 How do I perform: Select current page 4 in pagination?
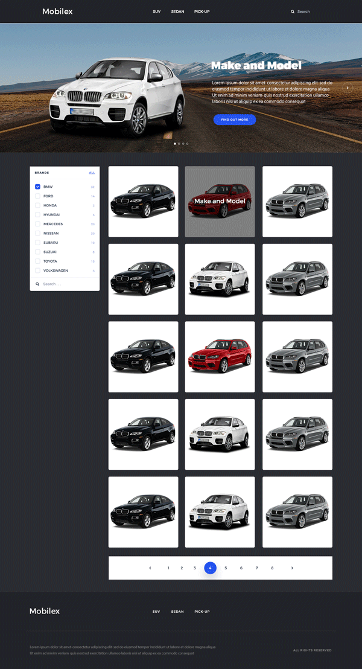210,568
